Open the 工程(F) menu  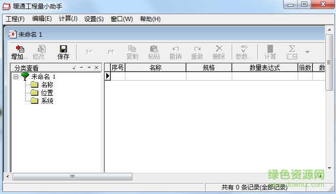(x=15, y=19)
